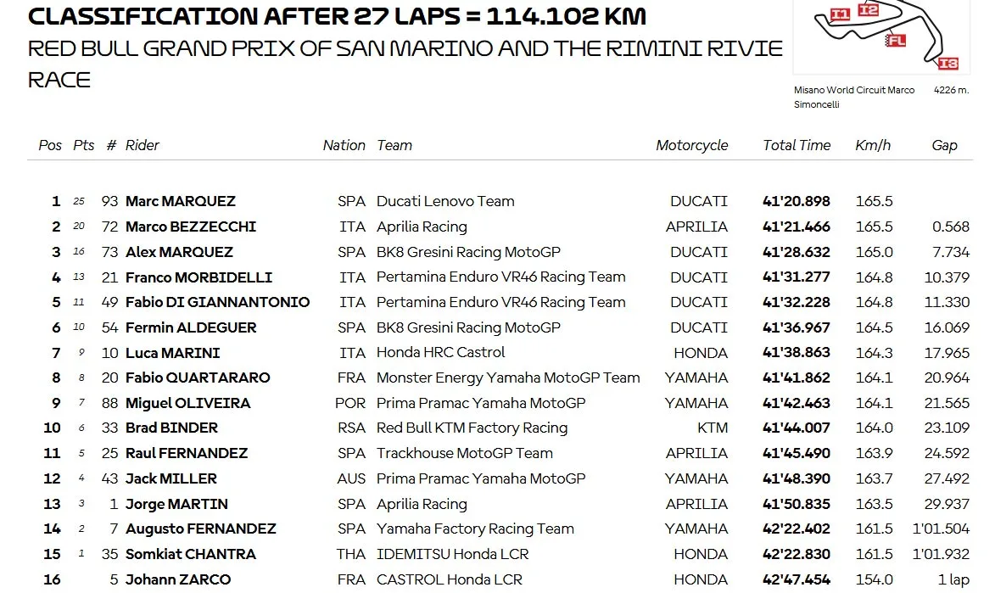This screenshot has height=593, width=995.
Task: Click the Nation column header
Action: click(x=344, y=145)
